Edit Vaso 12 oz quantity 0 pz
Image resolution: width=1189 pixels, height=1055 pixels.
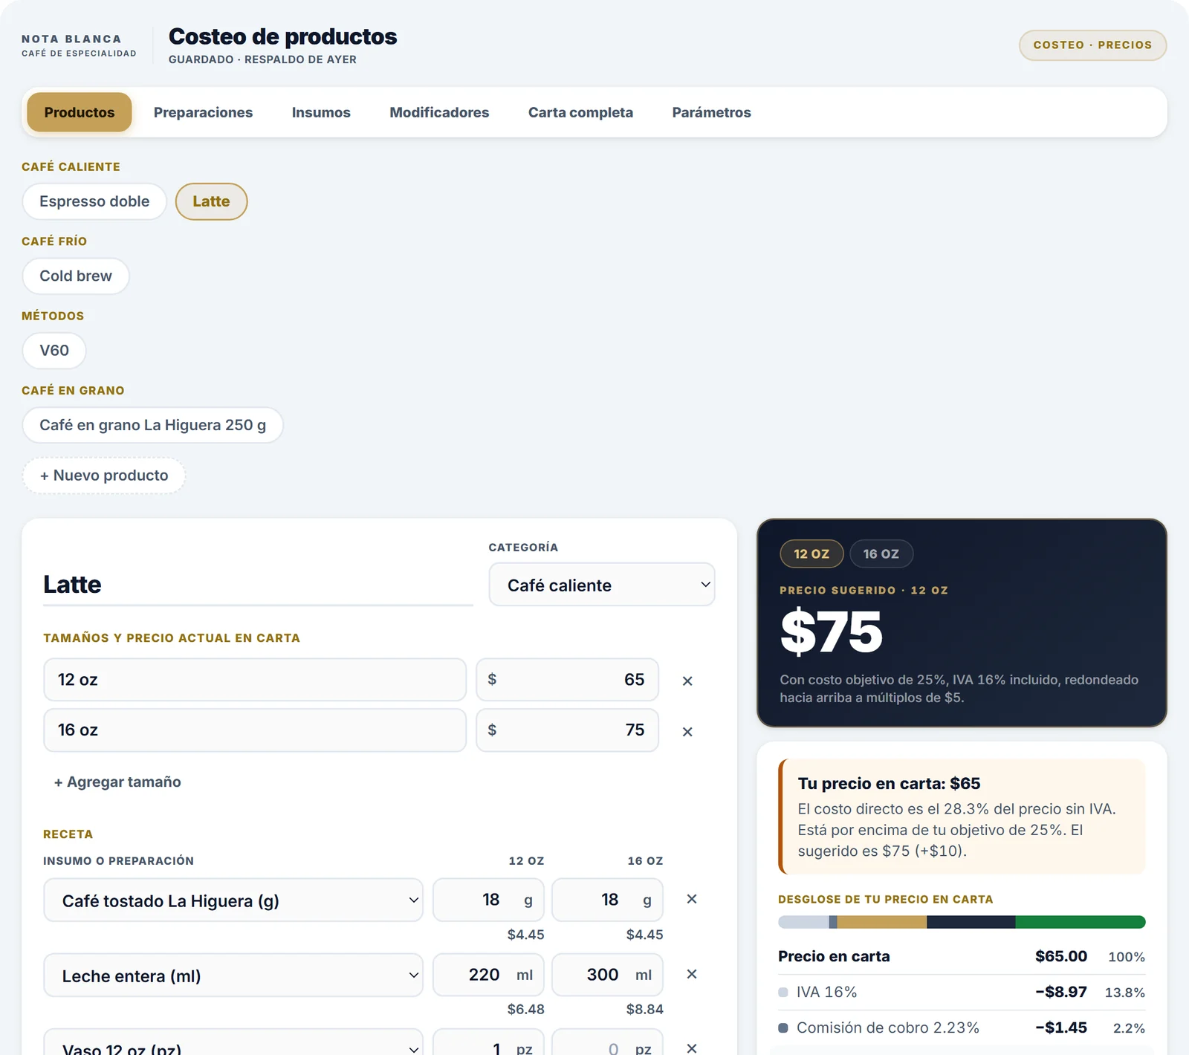607,1043
